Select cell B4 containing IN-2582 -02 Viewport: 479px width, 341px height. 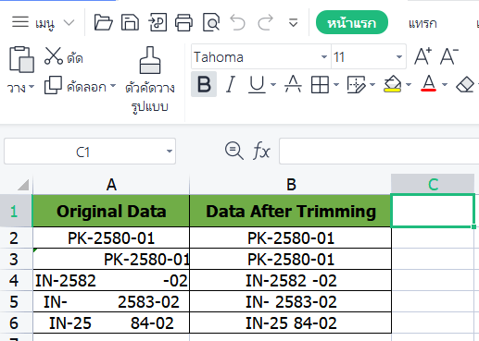[291, 281]
